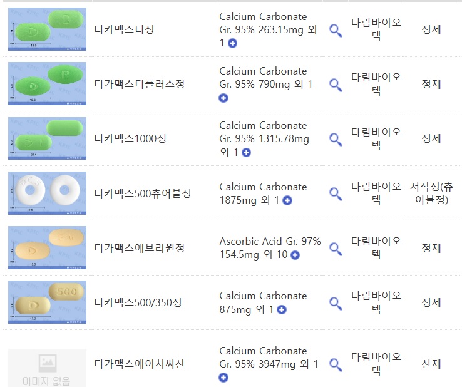Click the magnifier icon for 디카맥스500츄어블정

coord(336,194)
